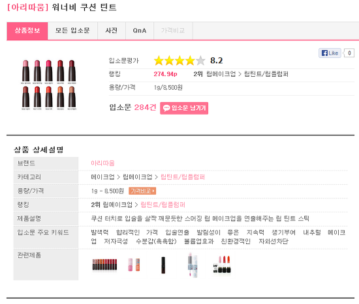Click the [아리따움] brand prefix in title
The width and height of the screenshot is (359, 304).
click(x=27, y=7)
